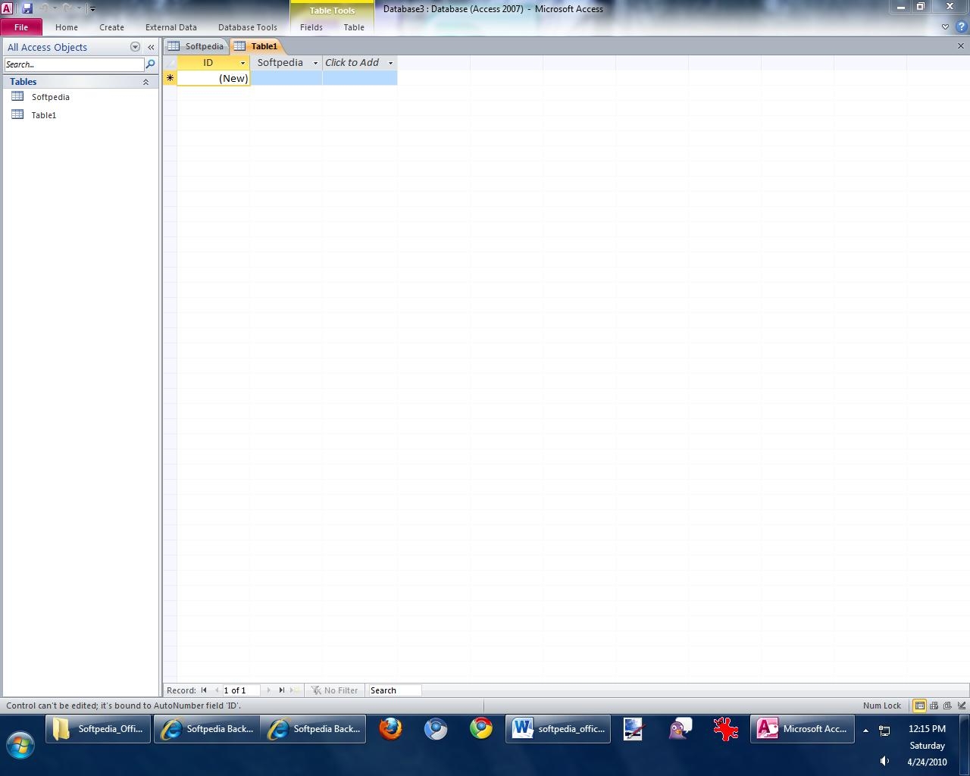Open Pidgin messenger icon in taskbar
The image size is (970, 776).
(680, 729)
